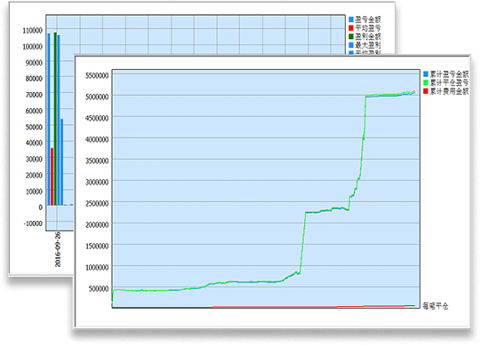Image resolution: width=481 pixels, height=345 pixels.
Task: Click the blue 最大盈利 legend swatch
Action: click(351, 45)
